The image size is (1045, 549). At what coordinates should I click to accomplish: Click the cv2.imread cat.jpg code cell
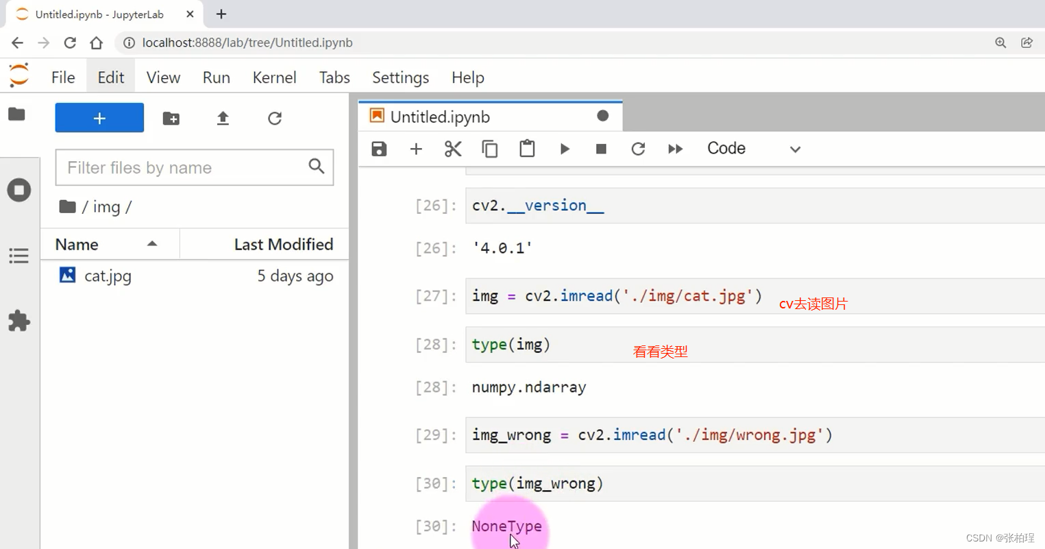(x=755, y=296)
